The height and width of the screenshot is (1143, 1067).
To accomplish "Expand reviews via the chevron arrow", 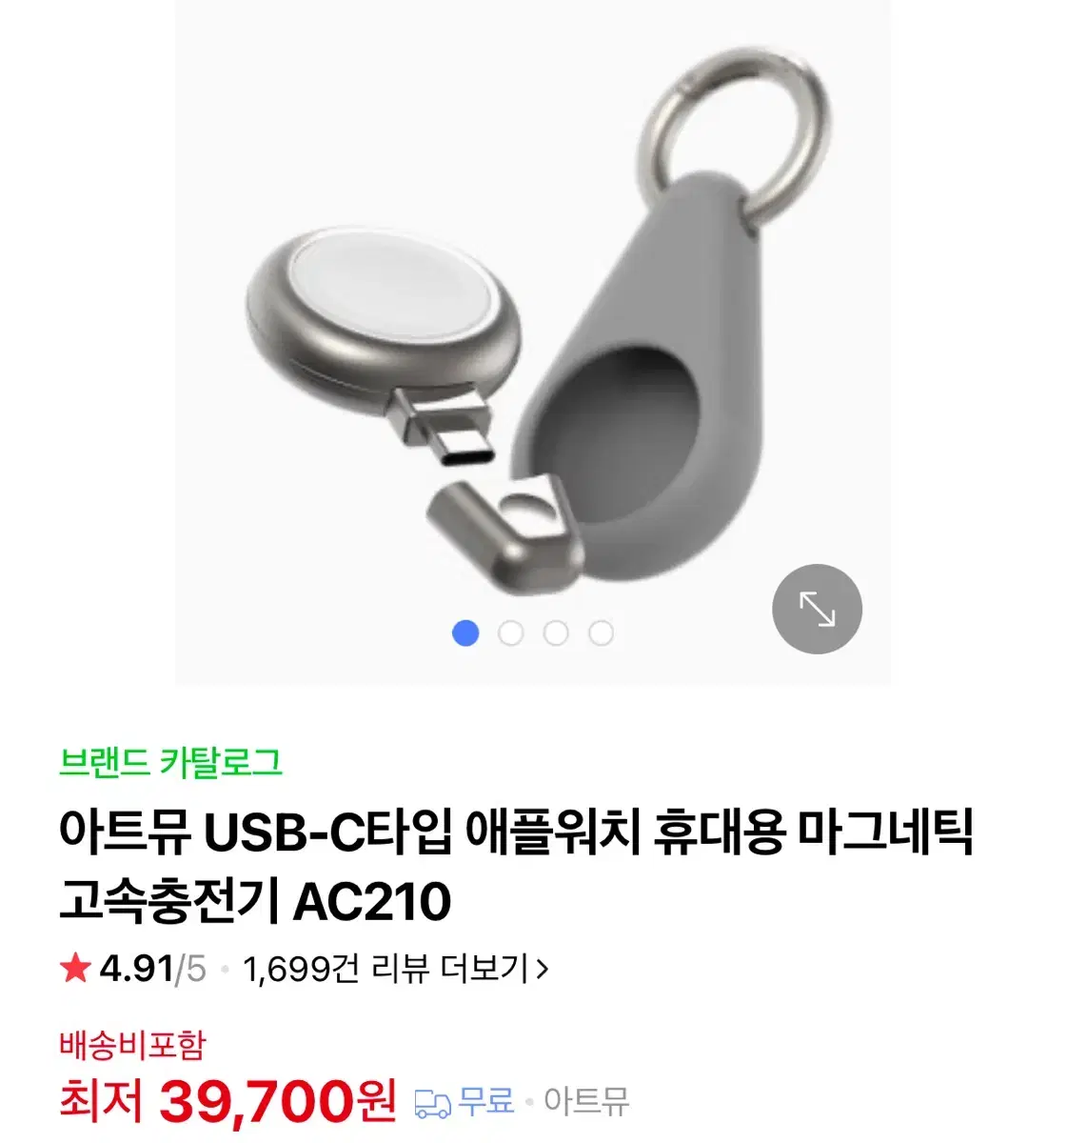I will click(x=543, y=970).
